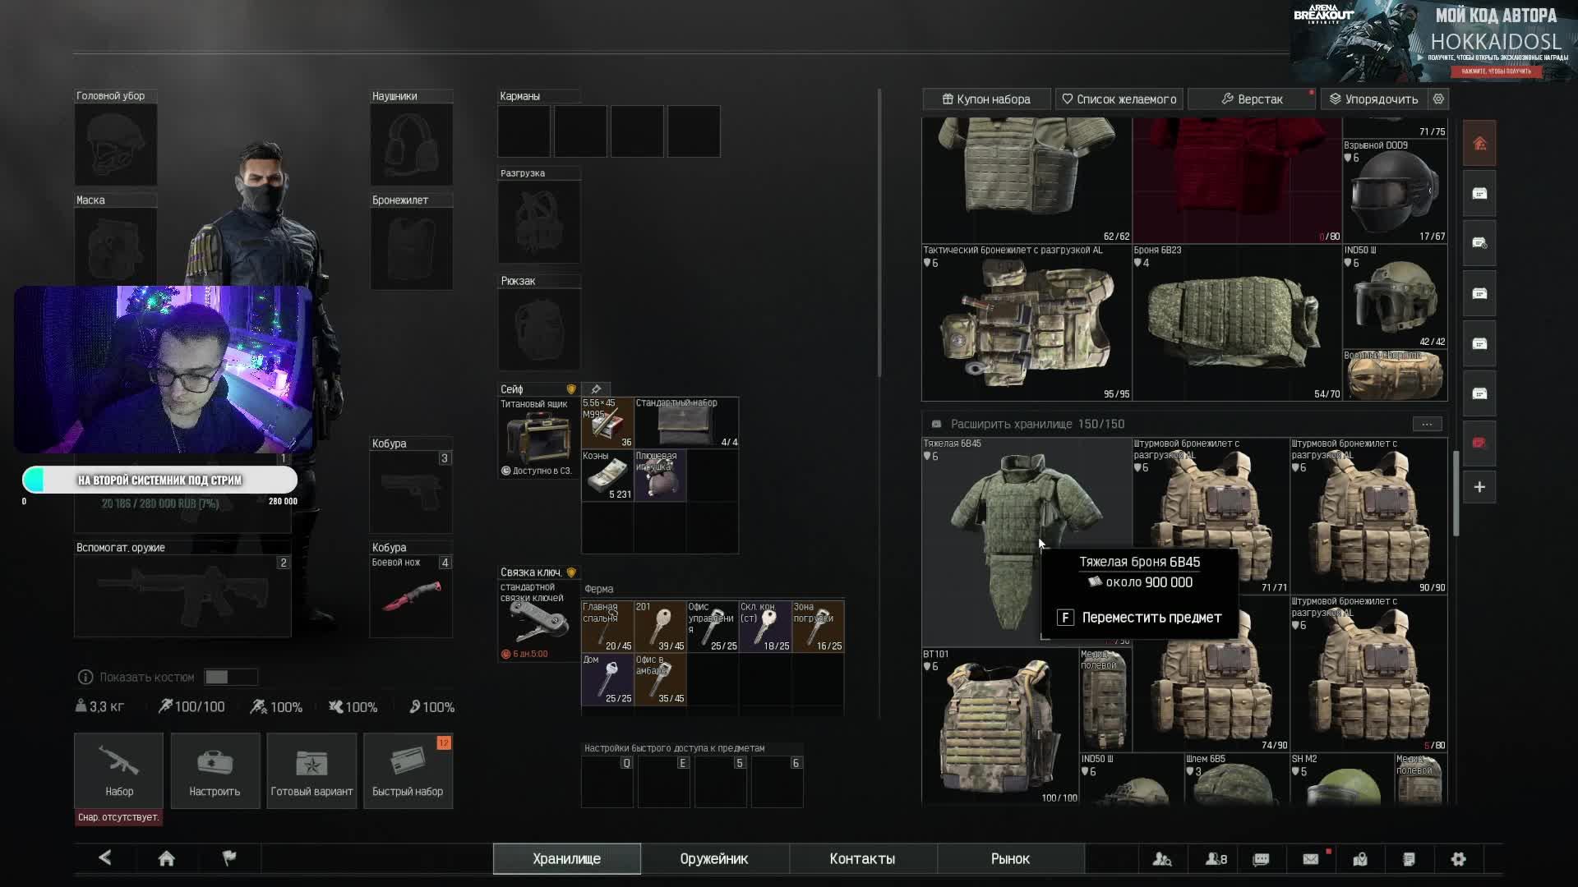The image size is (1578, 887).
Task: Toggle the Показать костюм switch
Action: (x=230, y=677)
